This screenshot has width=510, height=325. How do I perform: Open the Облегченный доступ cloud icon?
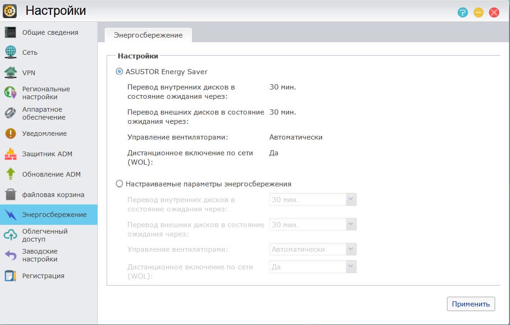(10, 235)
